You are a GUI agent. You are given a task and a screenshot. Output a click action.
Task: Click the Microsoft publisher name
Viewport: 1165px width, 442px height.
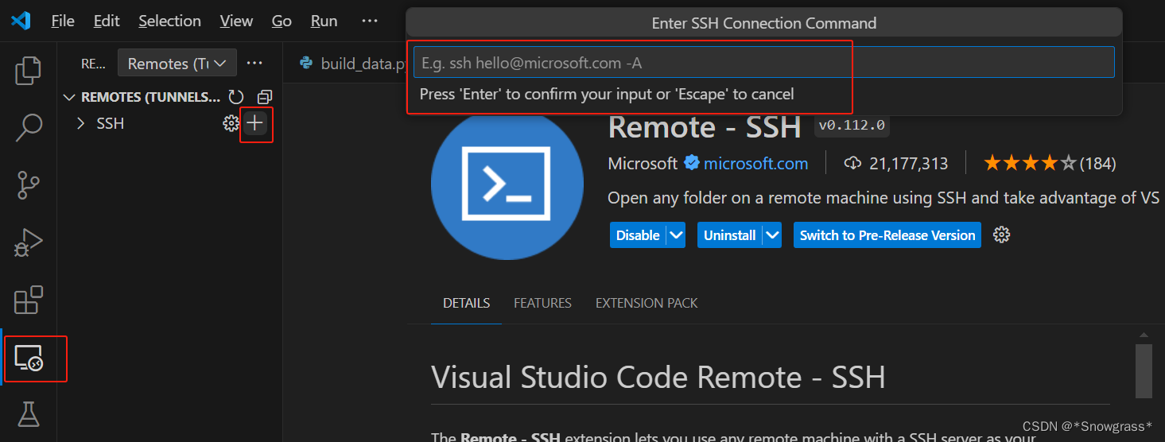click(643, 164)
